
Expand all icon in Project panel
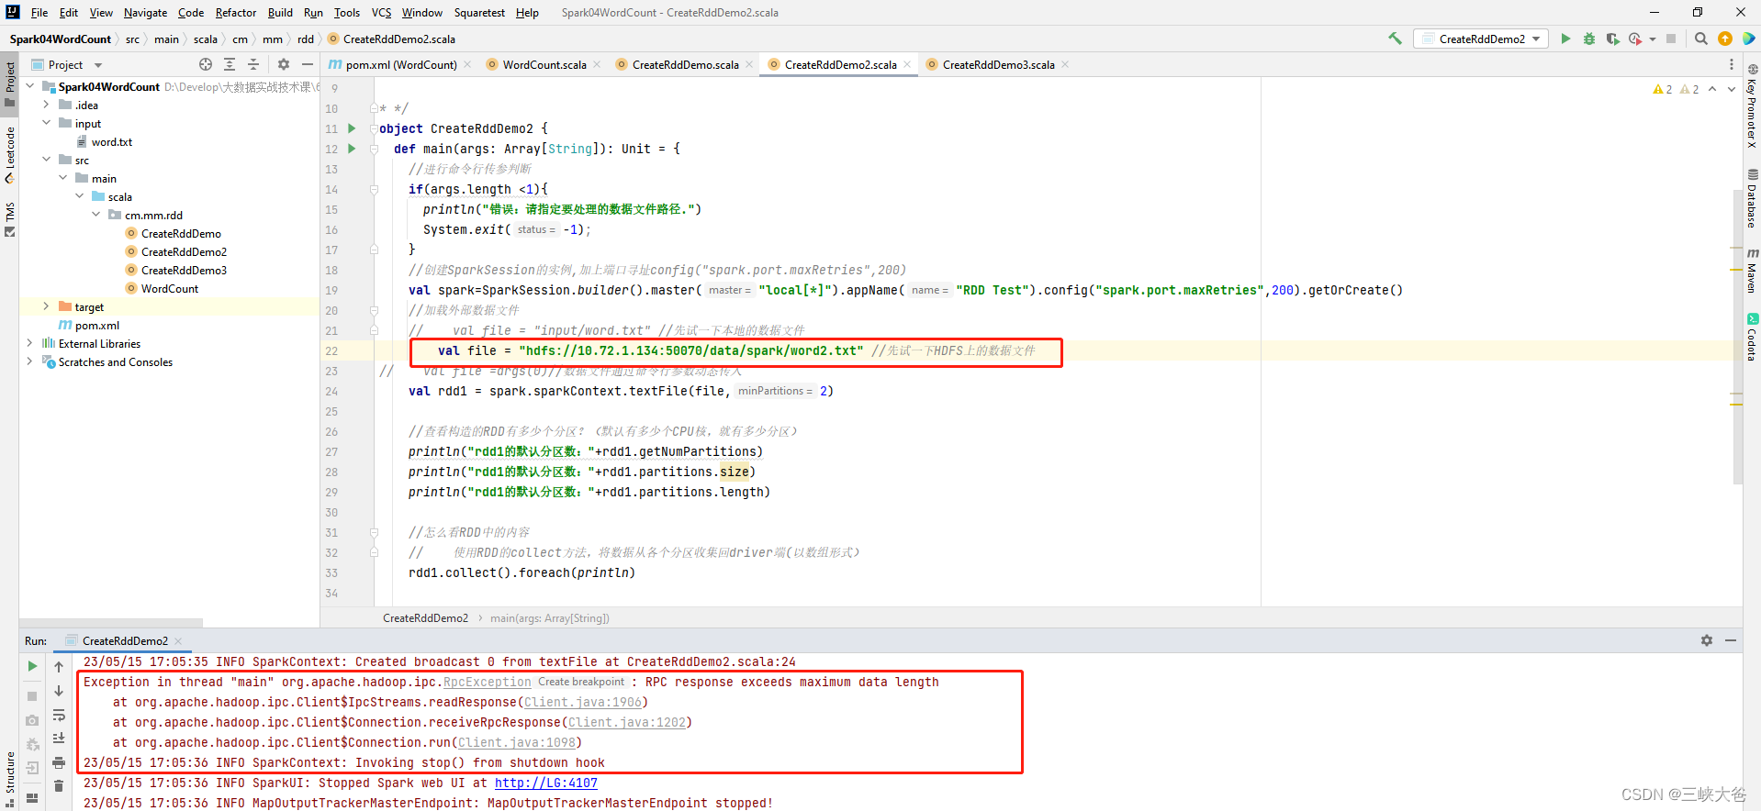[230, 64]
